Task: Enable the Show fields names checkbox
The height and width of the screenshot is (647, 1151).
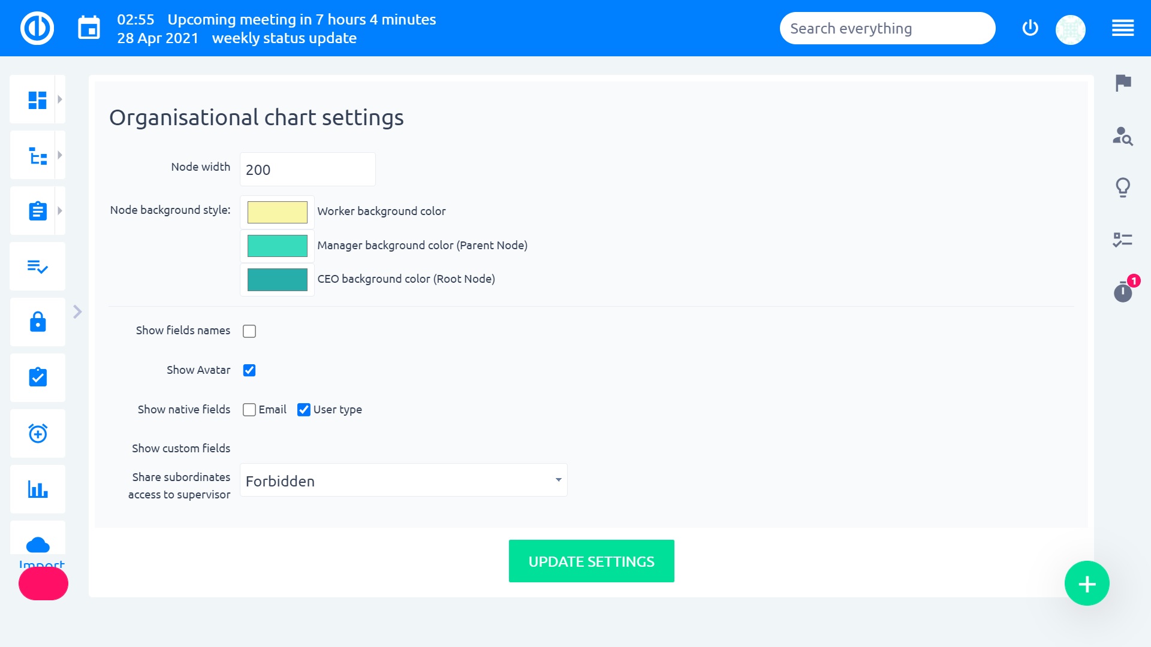Action: [x=249, y=331]
